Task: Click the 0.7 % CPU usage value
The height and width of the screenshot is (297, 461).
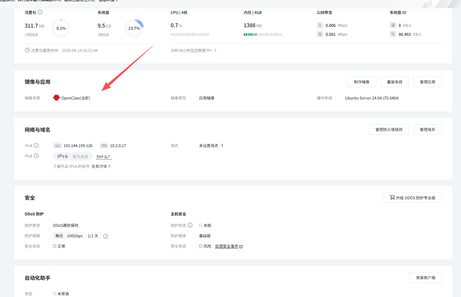Action: (176, 25)
